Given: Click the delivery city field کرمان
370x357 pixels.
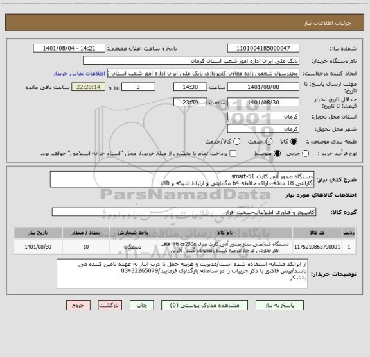Looking at the screenshot, I should [263, 129].
